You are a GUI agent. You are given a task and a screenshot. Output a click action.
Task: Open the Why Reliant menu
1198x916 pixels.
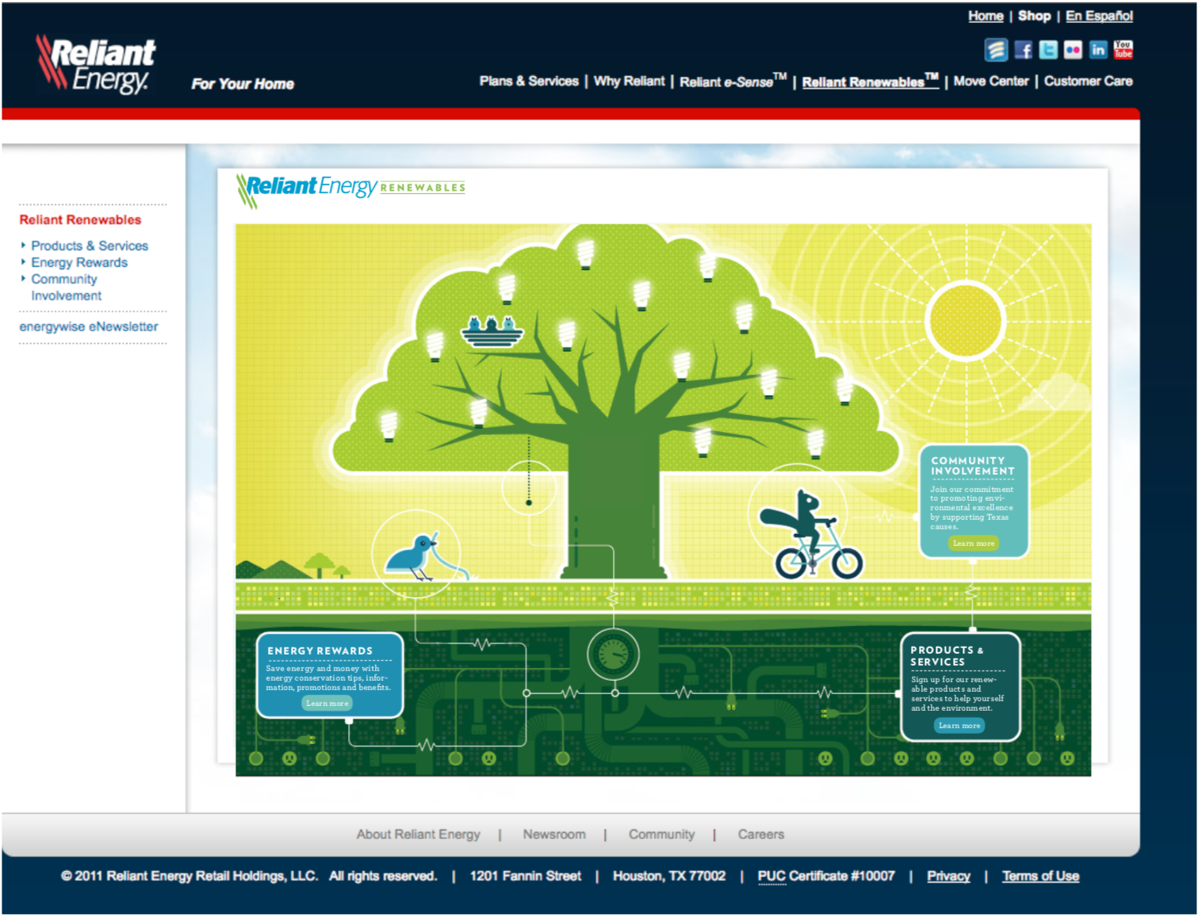tap(630, 81)
